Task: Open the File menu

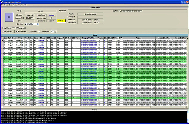Action: 2,5
